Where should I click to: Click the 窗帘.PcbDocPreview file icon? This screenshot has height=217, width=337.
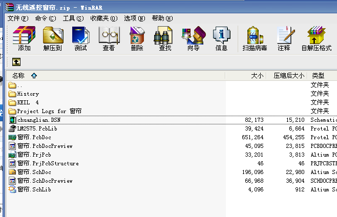pyautogui.click(x=12, y=146)
